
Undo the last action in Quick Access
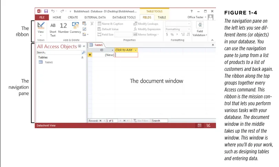pyautogui.click(x=53, y=11)
